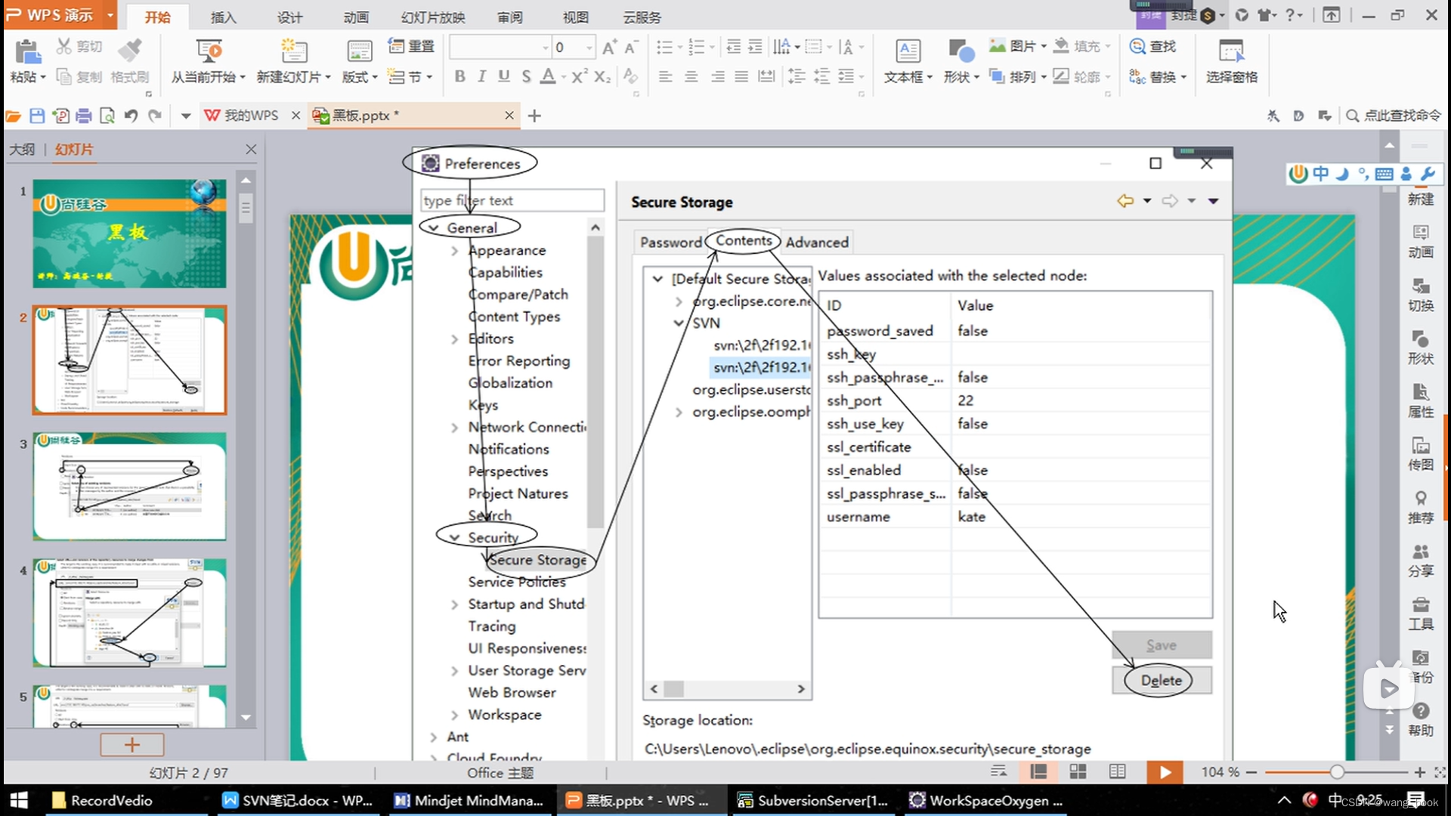This screenshot has height=816, width=1451.
Task: Click the zoom in plus button
Action: click(x=1419, y=772)
